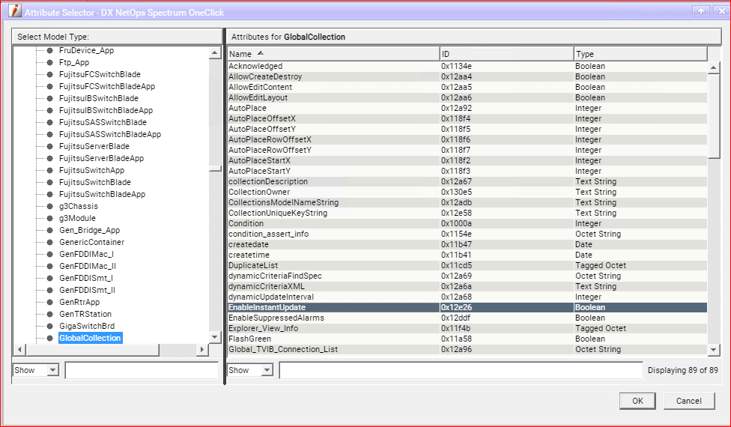
Task: Click the node icon for GigaSwitchBrd
Action: coord(49,326)
